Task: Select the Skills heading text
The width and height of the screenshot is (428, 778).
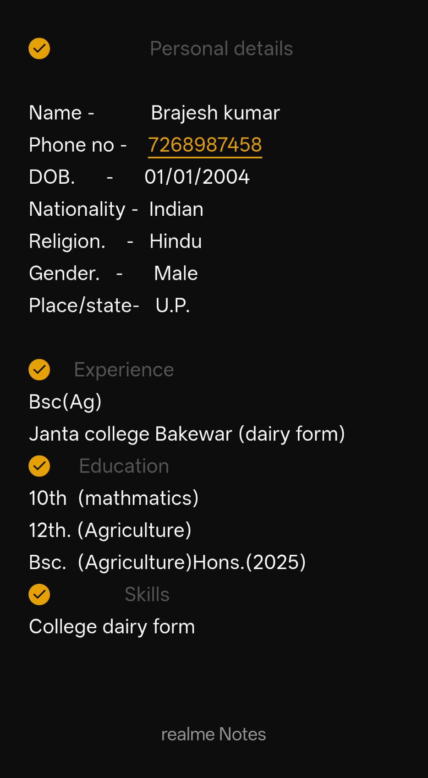Action: pyautogui.click(x=147, y=594)
